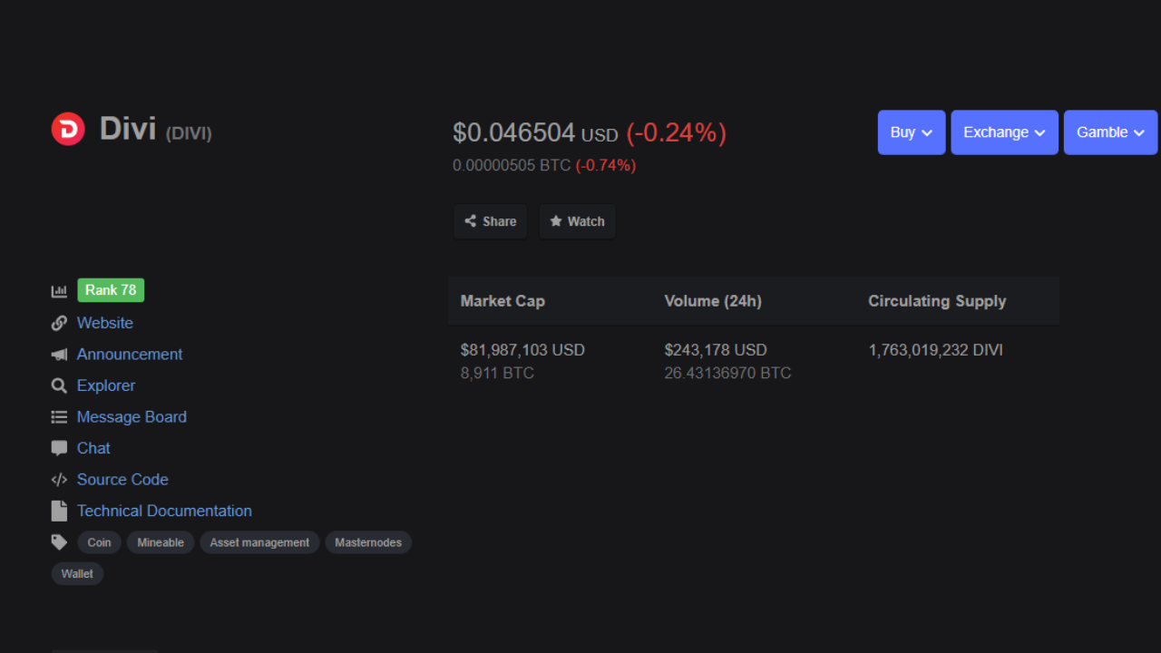
Task: Click the Circulating Supply column header
Action: pyautogui.click(x=937, y=301)
